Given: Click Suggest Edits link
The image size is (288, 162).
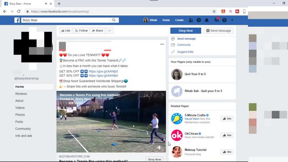Looking at the screenshot, I should tap(185, 52).
